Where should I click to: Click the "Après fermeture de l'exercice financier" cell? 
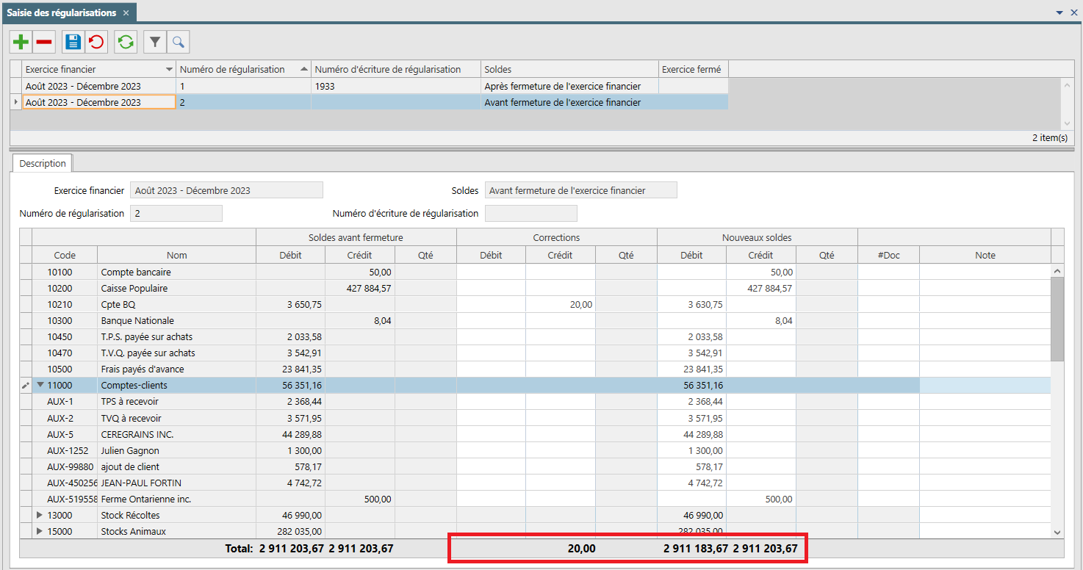point(569,86)
